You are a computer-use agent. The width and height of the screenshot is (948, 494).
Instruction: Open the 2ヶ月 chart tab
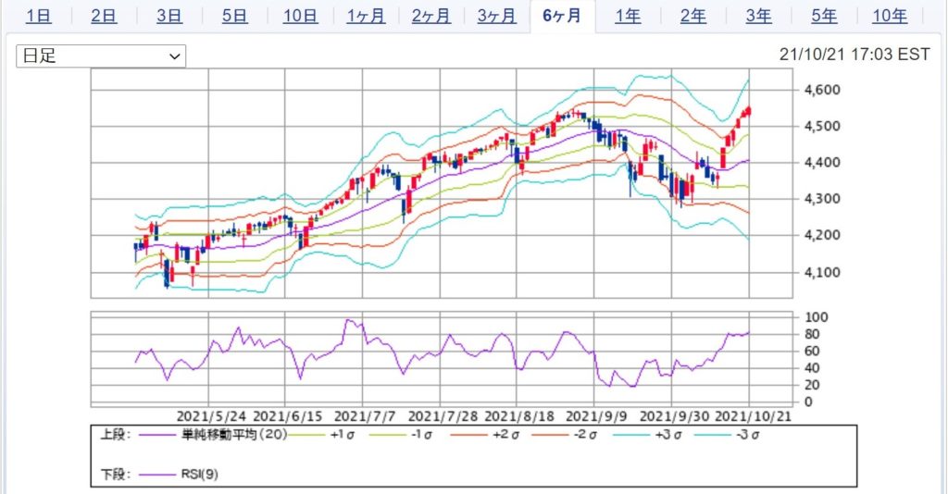tap(431, 16)
